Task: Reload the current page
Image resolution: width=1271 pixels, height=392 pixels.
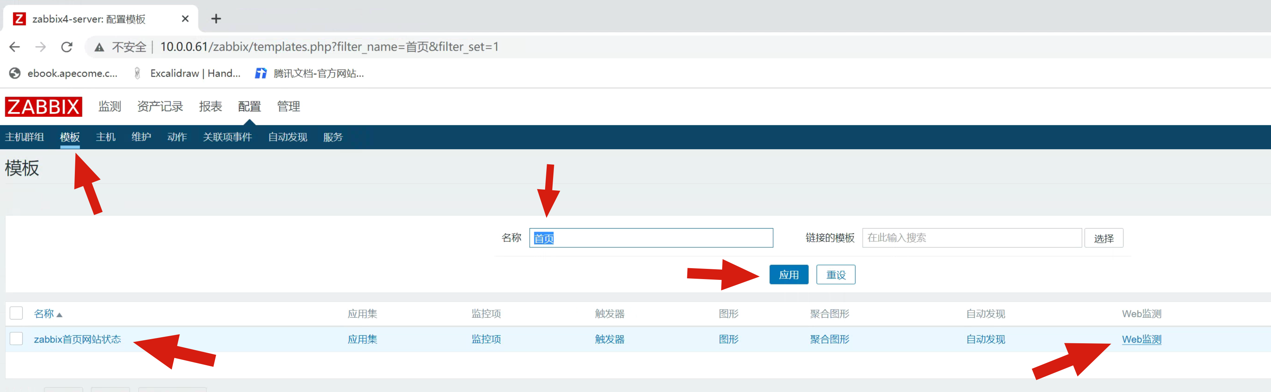Action: click(67, 47)
